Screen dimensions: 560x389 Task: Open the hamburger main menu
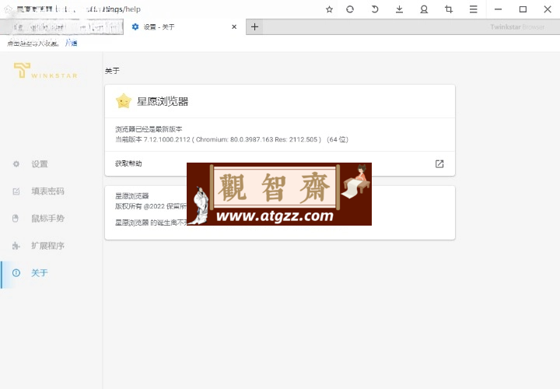(x=473, y=9)
